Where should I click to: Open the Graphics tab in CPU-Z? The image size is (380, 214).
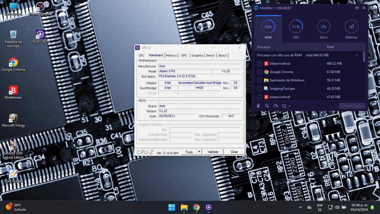tap(197, 55)
